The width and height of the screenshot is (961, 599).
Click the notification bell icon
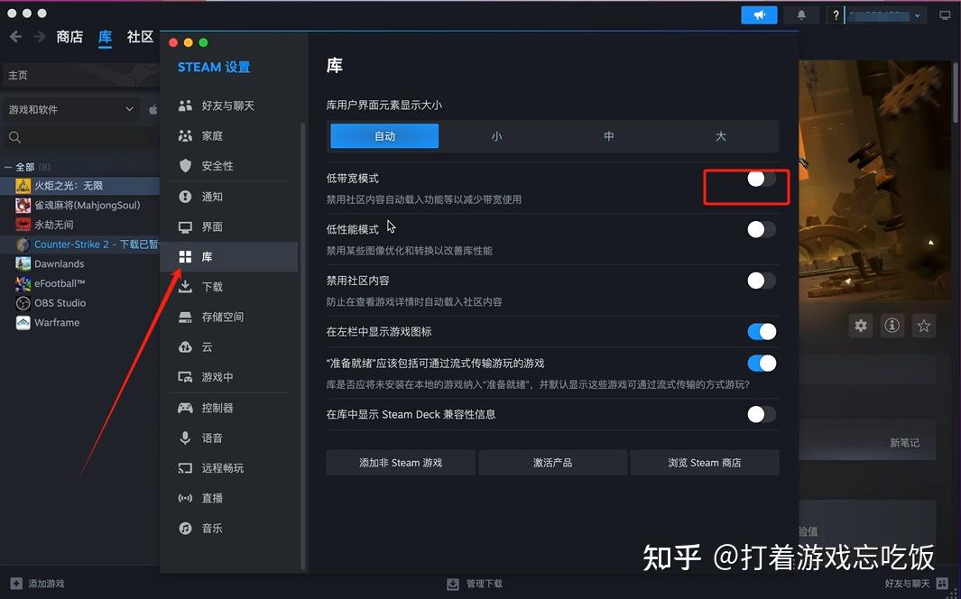click(x=801, y=14)
